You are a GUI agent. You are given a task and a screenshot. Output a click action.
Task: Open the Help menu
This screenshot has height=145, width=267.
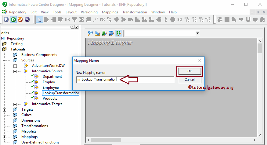pyautogui.click(x=173, y=12)
